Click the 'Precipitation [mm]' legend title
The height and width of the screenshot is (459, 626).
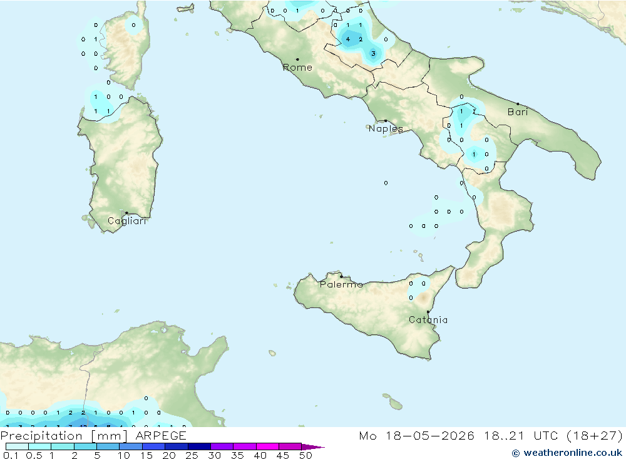[64, 436]
